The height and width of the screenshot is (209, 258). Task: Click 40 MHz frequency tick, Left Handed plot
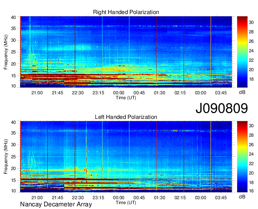[x=13, y=122]
